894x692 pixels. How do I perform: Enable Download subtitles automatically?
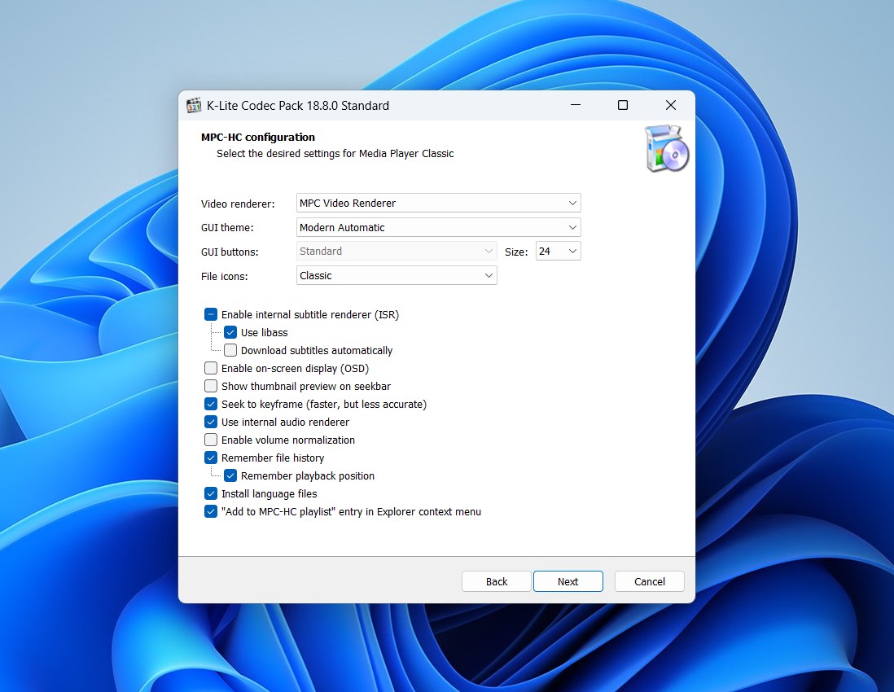click(230, 351)
